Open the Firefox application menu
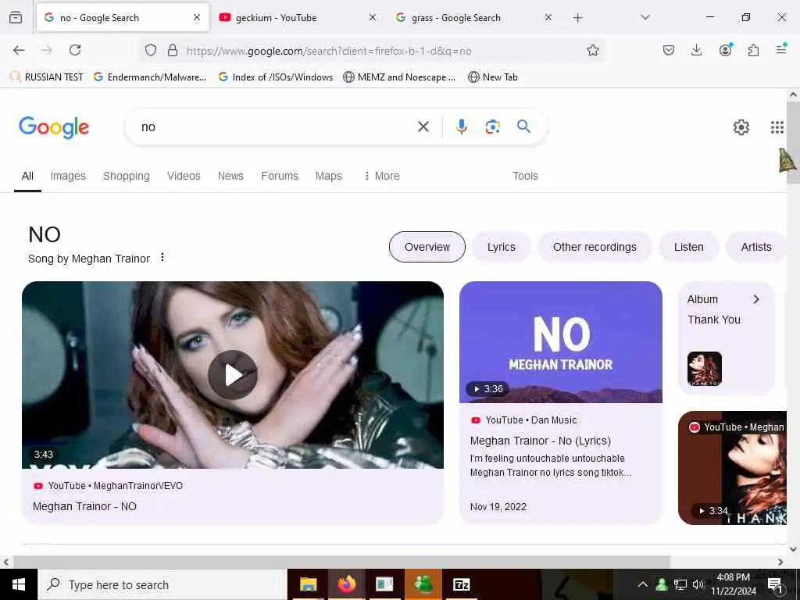Viewport: 800px width, 600px height. point(781,49)
